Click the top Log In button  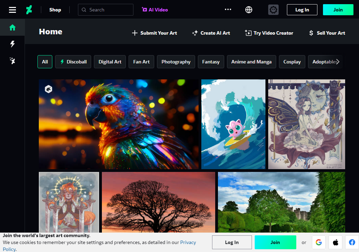point(302,10)
